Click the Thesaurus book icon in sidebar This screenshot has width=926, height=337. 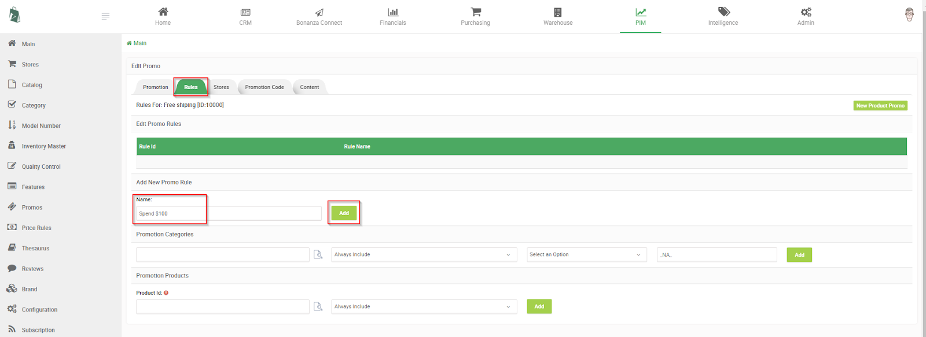click(12, 247)
